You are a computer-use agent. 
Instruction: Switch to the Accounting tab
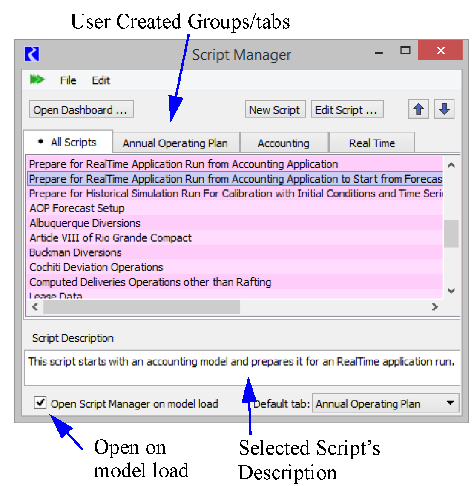[x=284, y=143]
